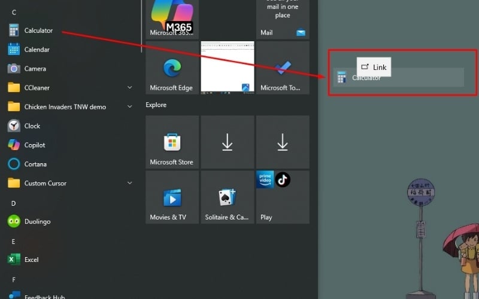This screenshot has height=299, width=479.
Task: Launch the Camera app icon
Action: pos(14,69)
